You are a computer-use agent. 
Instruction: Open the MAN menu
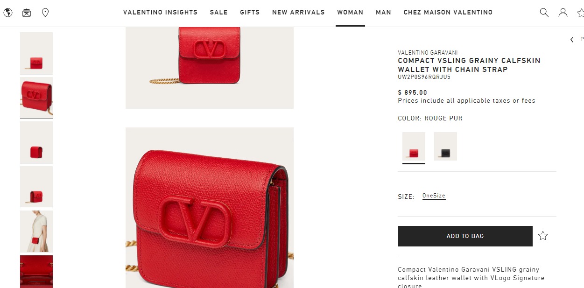(383, 13)
